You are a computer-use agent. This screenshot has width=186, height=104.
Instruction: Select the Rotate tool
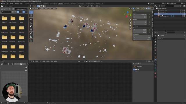tap(31, 23)
